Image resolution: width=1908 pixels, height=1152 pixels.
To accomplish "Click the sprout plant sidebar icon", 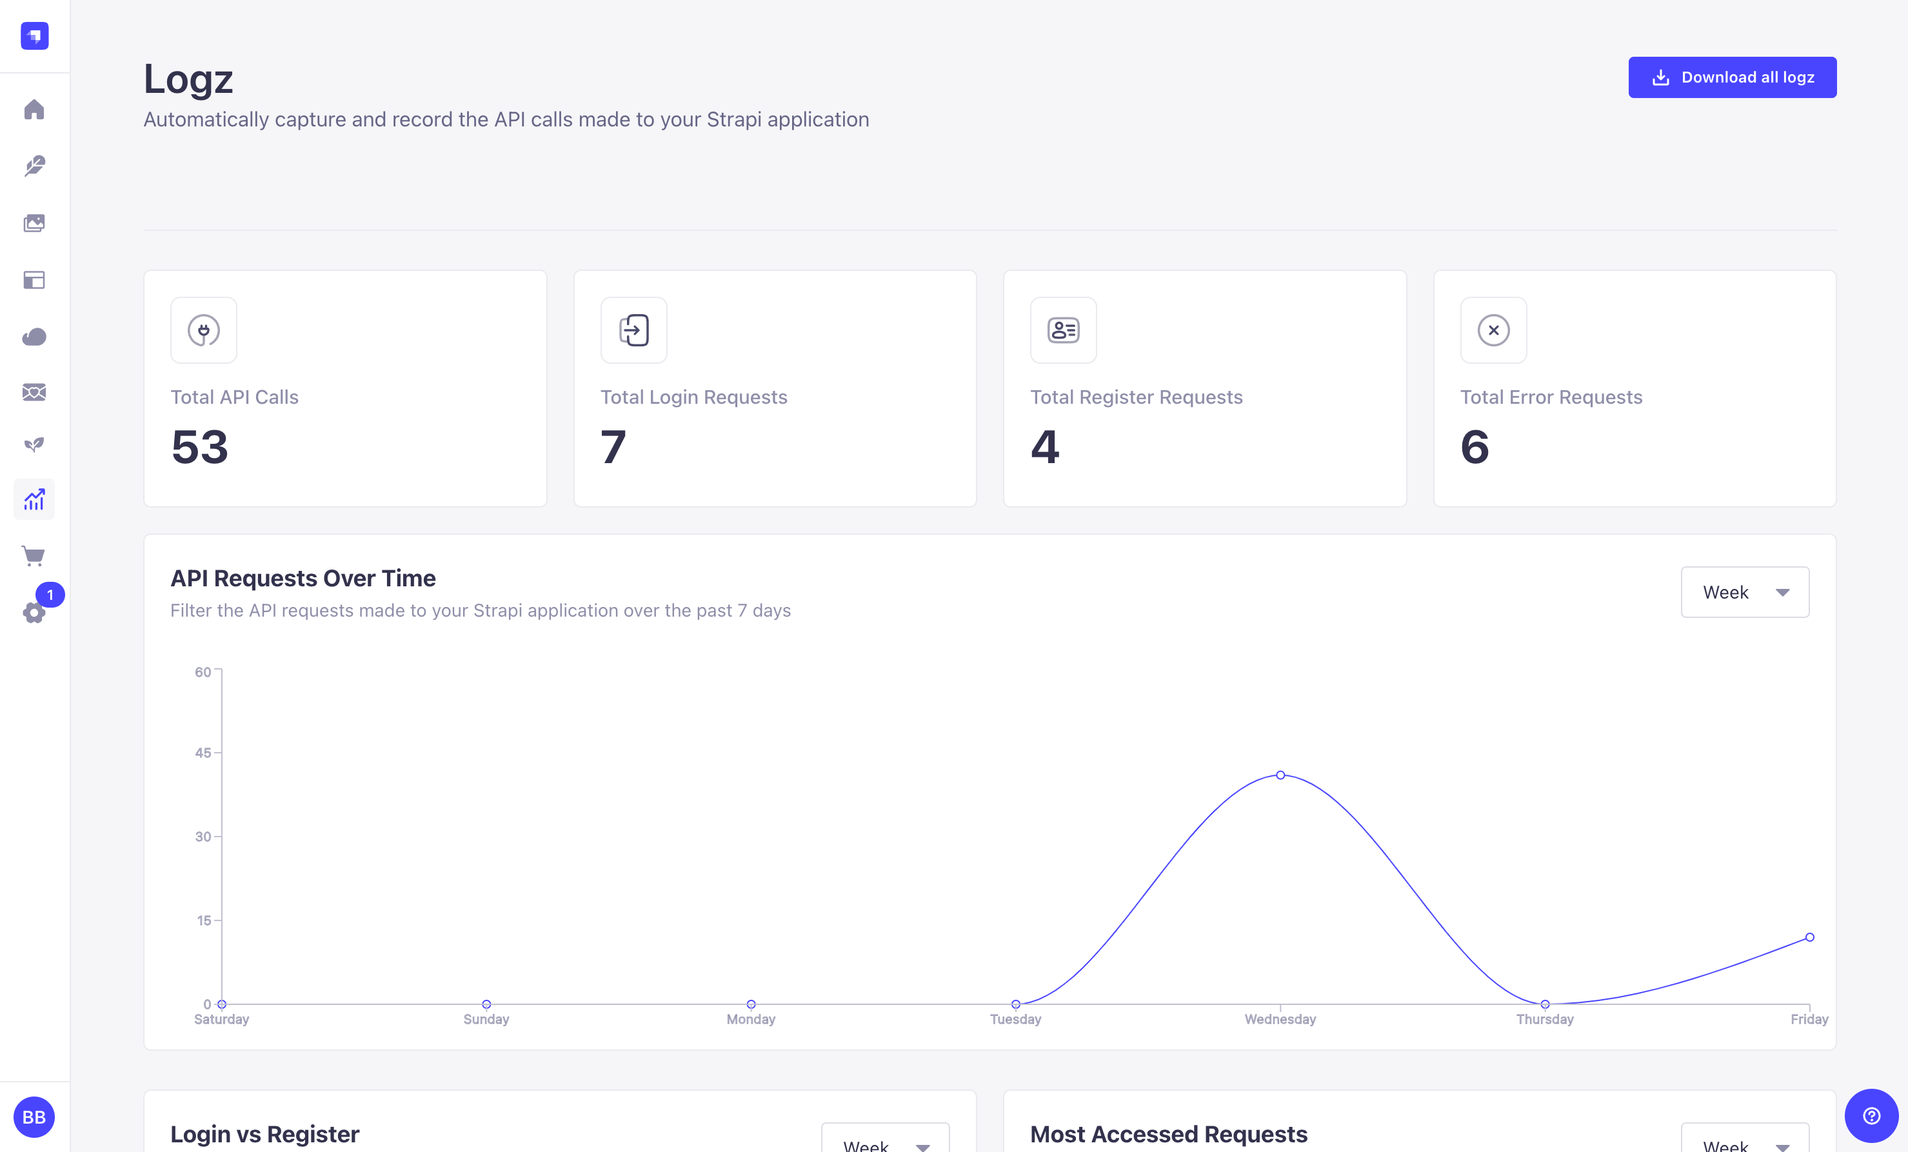I will tap(34, 444).
